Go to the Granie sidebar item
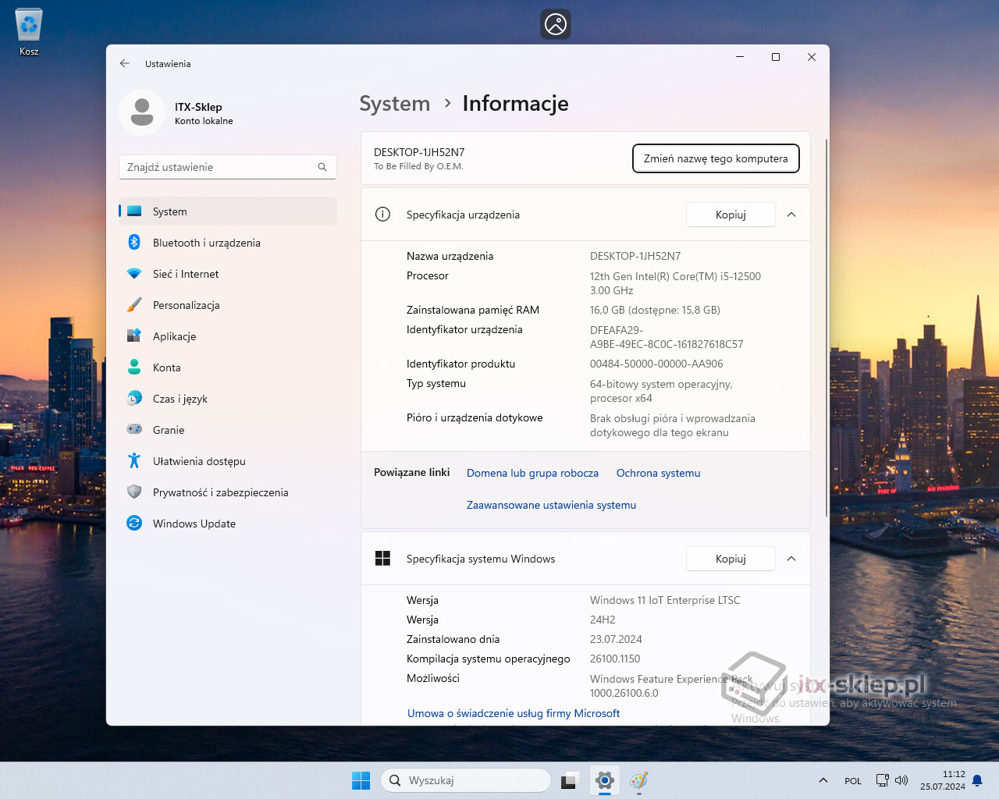This screenshot has height=799, width=999. [228, 430]
